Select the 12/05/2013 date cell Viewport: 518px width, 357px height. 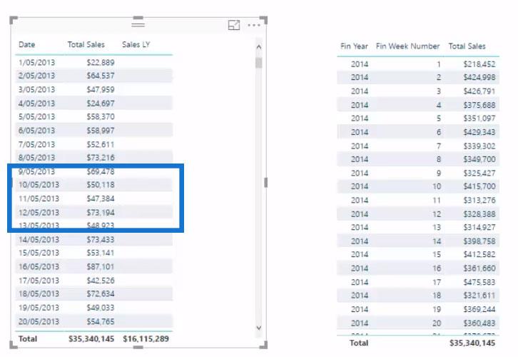pyautogui.click(x=39, y=213)
